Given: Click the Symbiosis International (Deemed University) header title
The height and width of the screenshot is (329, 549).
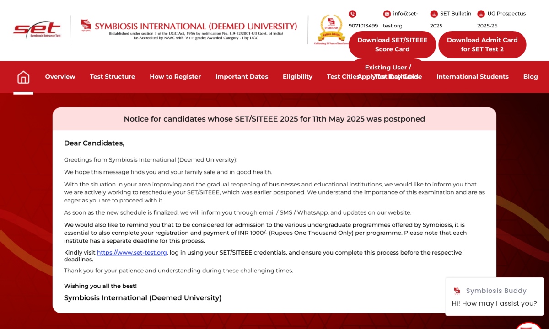Looking at the screenshot, I should (196, 26).
